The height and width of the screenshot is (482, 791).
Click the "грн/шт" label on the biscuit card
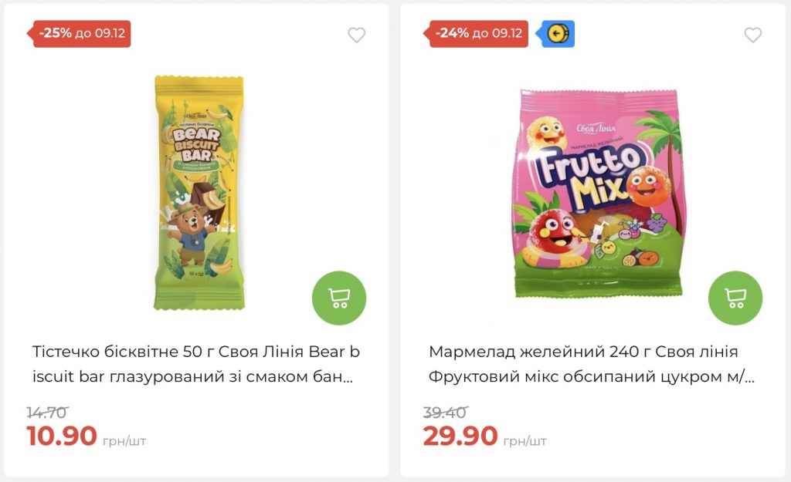click(x=124, y=440)
